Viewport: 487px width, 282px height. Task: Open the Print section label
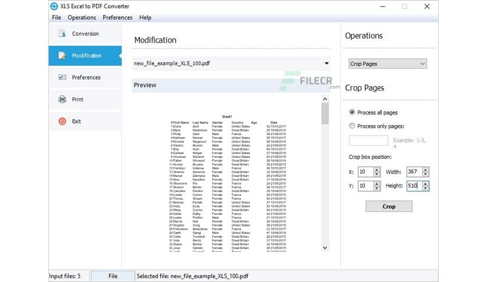[77, 100]
